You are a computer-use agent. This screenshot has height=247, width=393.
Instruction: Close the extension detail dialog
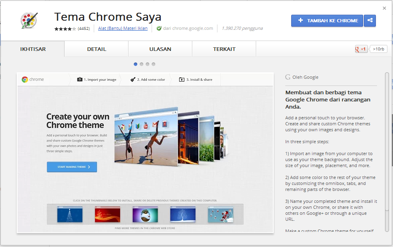384,8
